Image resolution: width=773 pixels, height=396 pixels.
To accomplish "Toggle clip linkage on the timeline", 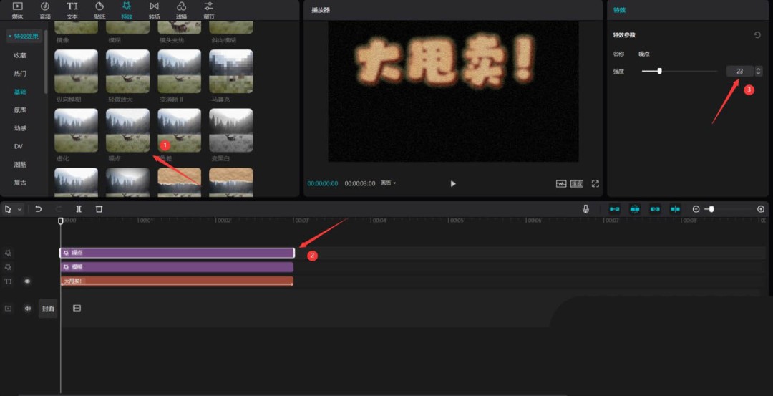I will (655, 209).
